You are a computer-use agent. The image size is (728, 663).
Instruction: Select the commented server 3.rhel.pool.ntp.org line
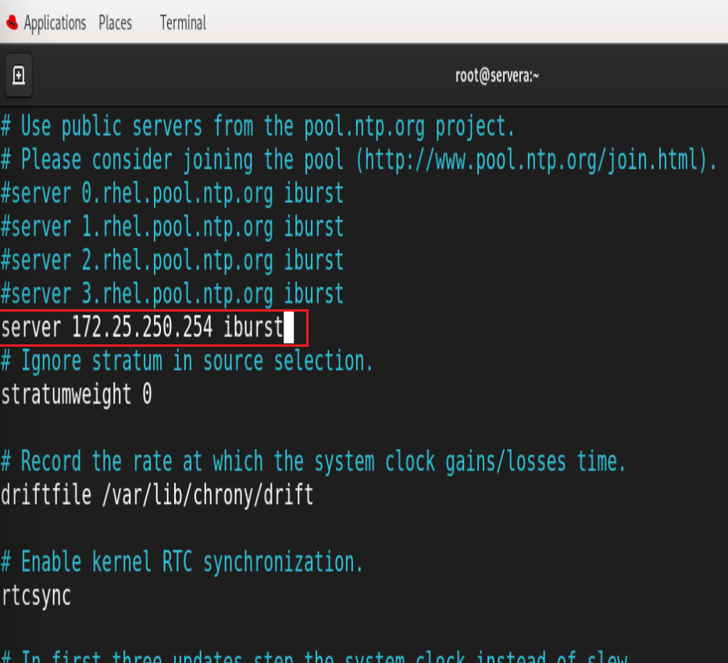coord(171,294)
